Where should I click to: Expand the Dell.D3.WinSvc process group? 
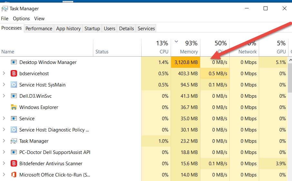tap(4, 96)
